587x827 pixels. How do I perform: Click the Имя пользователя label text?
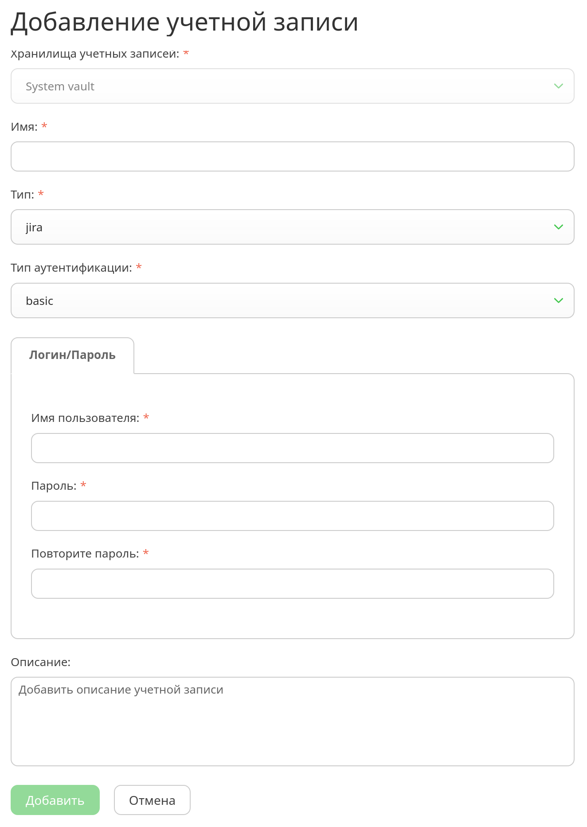point(85,418)
